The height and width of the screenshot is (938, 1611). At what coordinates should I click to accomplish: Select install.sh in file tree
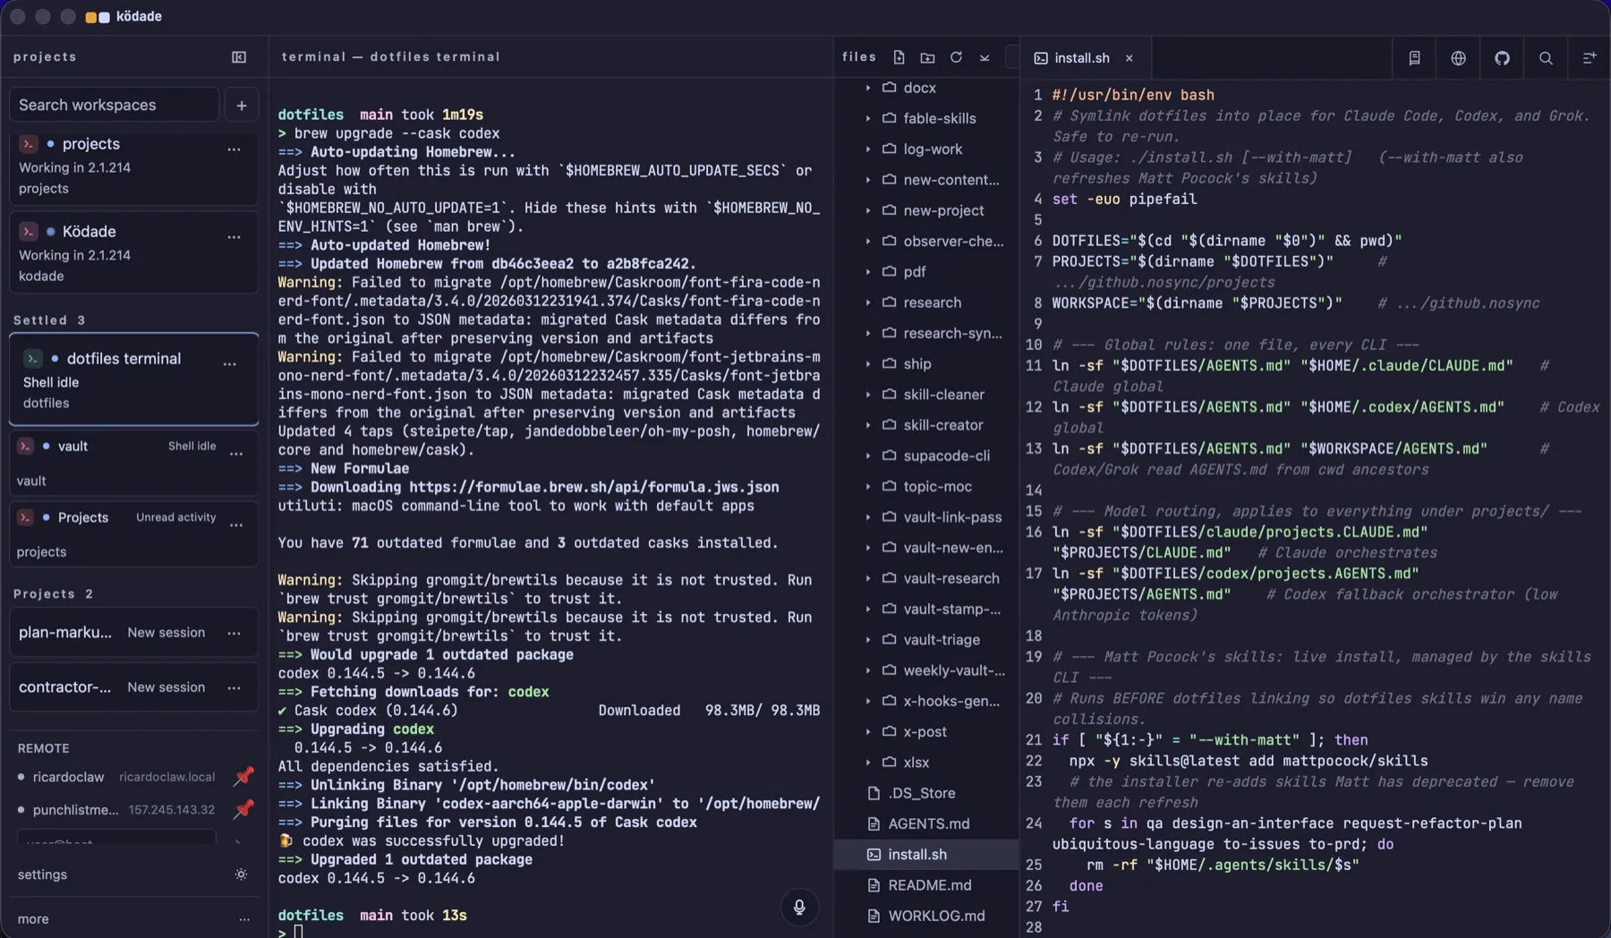click(x=925, y=855)
